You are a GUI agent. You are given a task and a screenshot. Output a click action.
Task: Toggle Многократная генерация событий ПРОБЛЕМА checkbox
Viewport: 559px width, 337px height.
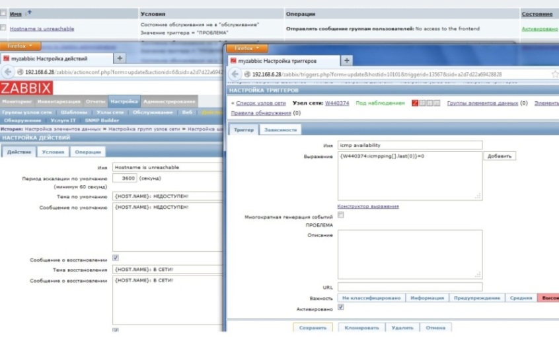(x=341, y=215)
